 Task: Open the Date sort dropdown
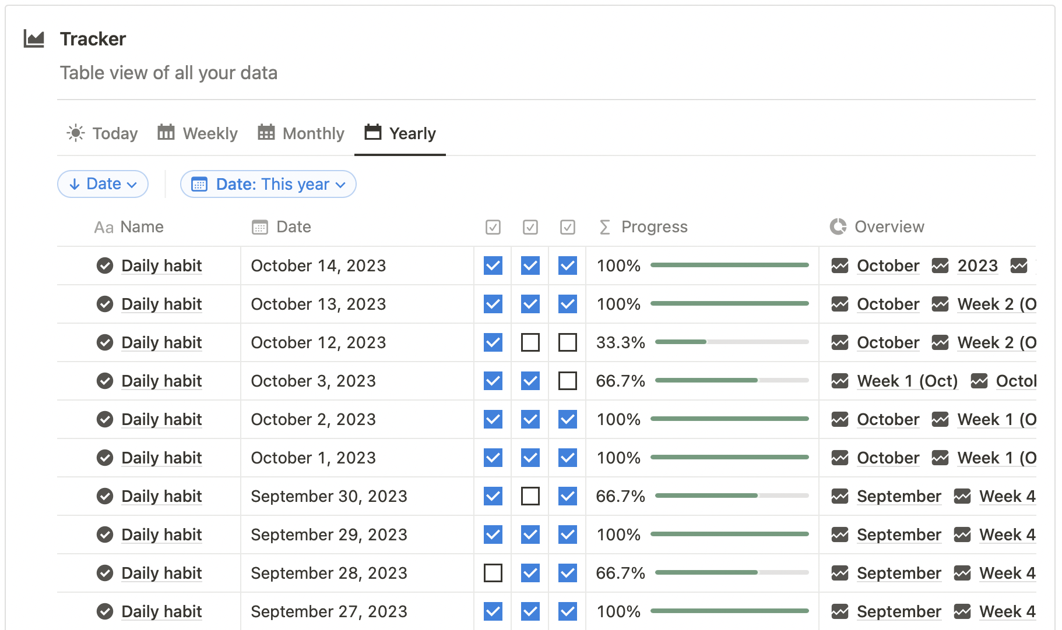tap(103, 184)
